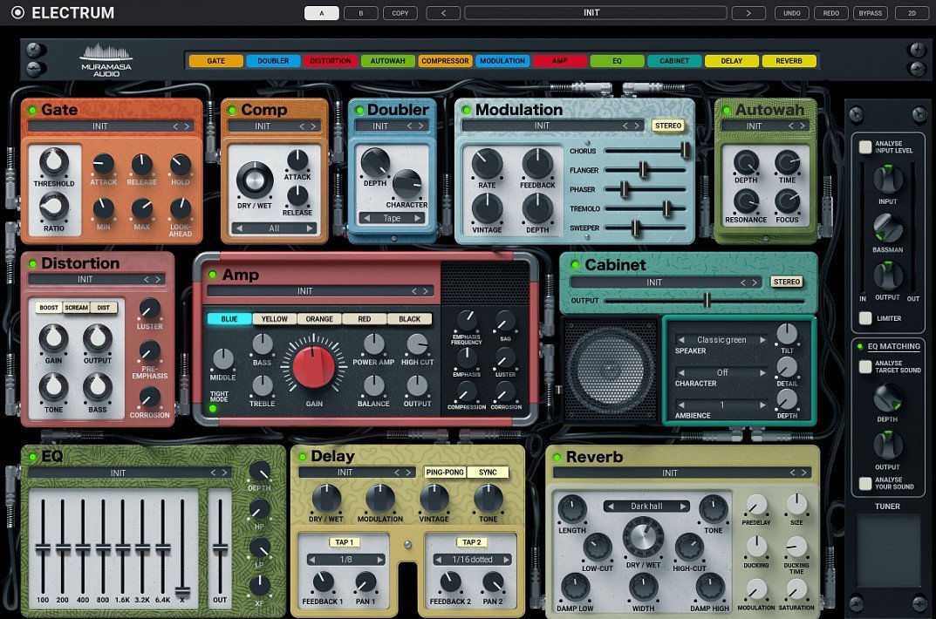The width and height of the screenshot is (936, 619).
Task: Enable the LIMITER checkbox
Action: tap(864, 319)
